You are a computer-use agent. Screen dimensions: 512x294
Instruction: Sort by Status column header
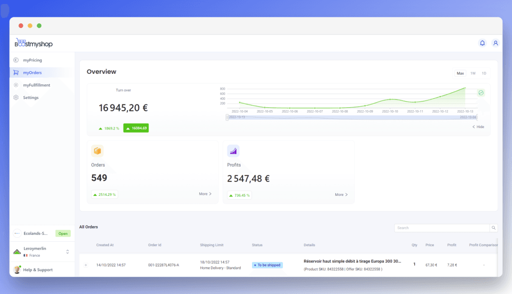coord(257,245)
